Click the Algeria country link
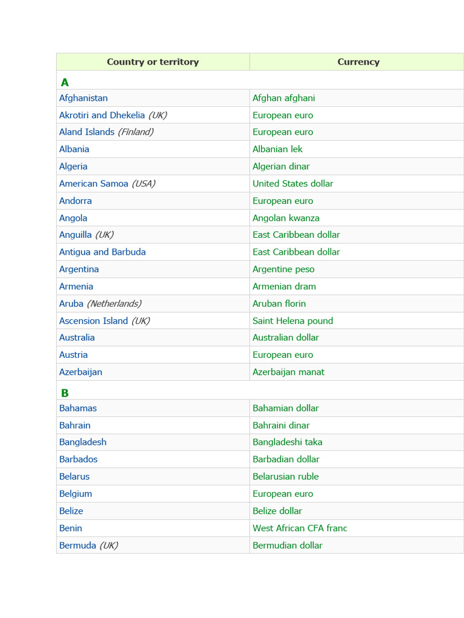 [73, 167]
